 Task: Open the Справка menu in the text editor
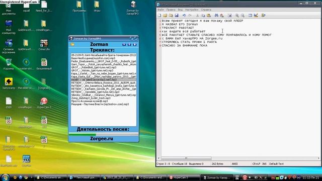pyautogui.click(x=206, y=10)
